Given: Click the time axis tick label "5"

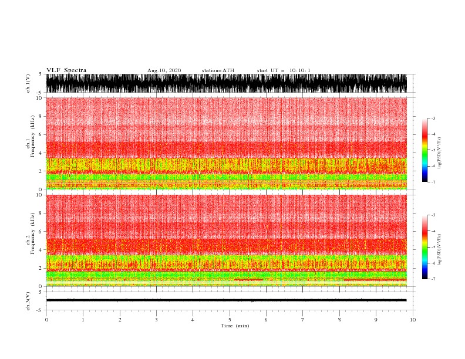Looking at the screenshot, I should click(x=230, y=320).
